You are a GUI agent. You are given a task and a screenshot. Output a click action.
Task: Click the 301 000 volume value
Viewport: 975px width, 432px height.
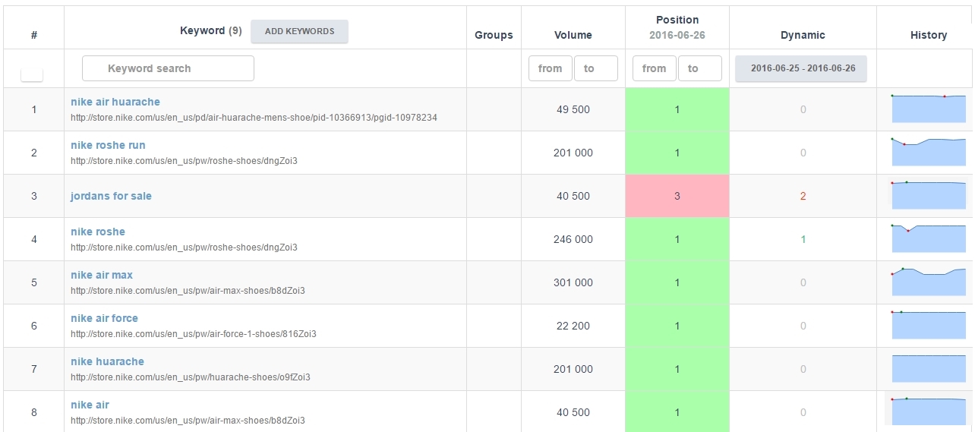(x=573, y=282)
